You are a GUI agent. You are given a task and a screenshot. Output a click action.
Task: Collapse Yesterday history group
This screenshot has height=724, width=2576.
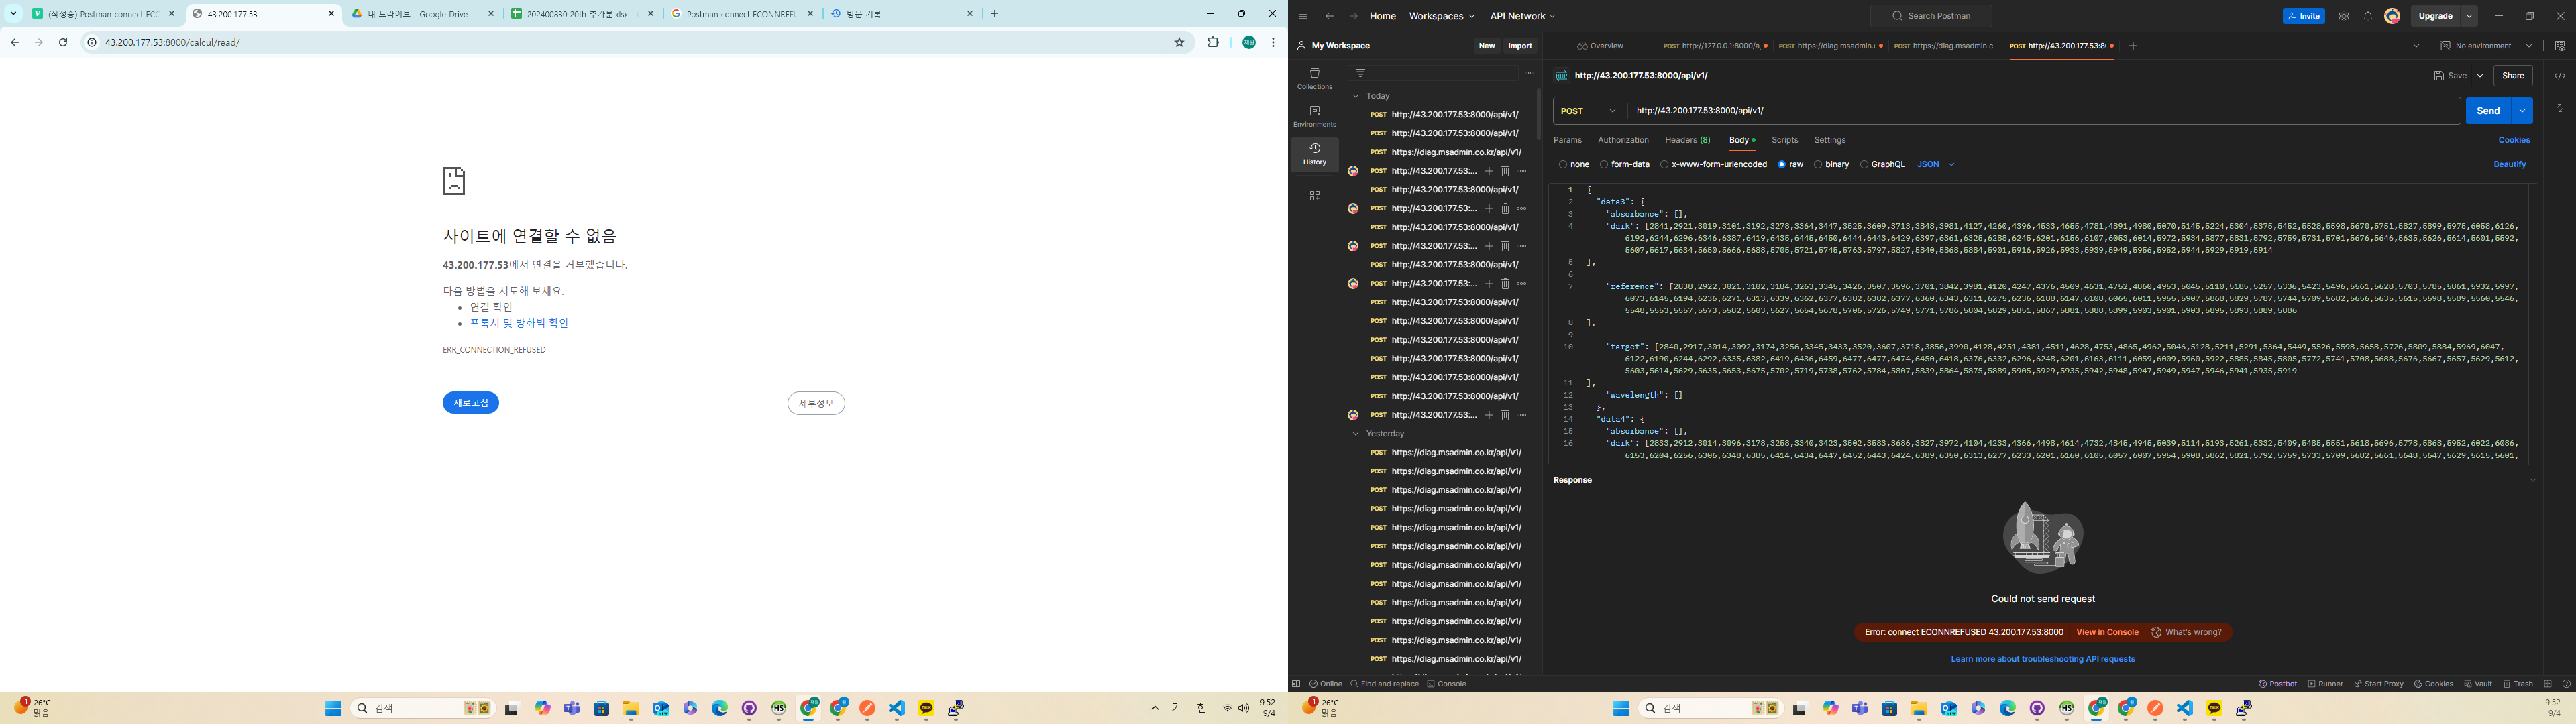[1355, 434]
